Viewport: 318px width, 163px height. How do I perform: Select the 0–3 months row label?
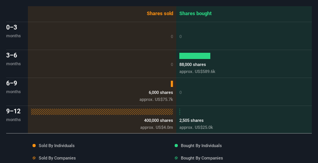14,31
